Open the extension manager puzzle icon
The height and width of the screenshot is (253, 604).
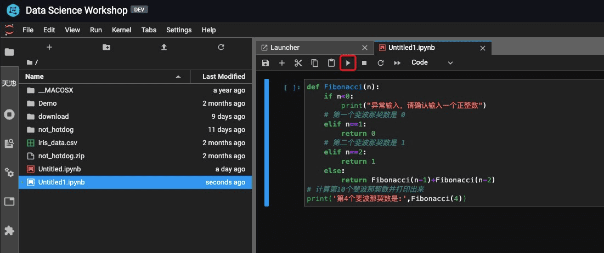pos(9,231)
